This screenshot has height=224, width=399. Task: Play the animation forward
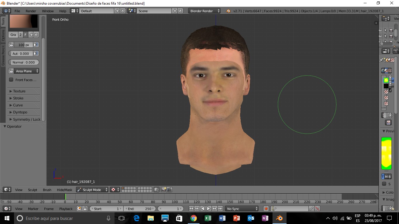click(209, 209)
